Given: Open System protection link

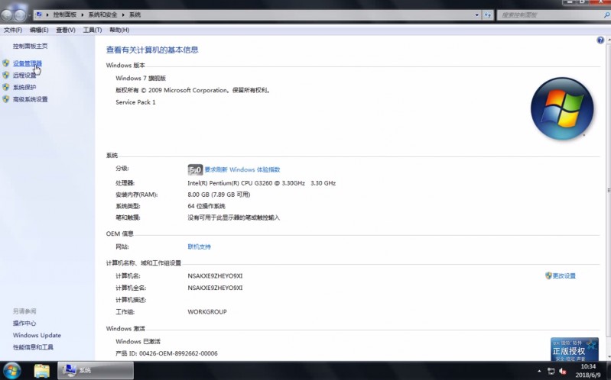Looking at the screenshot, I should point(24,87).
